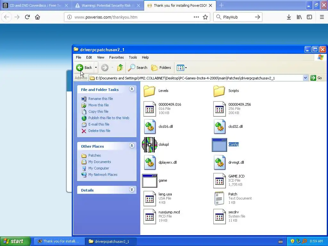Image resolution: width=328 pixels, height=246 pixels.
Task: Bookmark this page with the star icon
Action: pyautogui.click(x=205, y=17)
